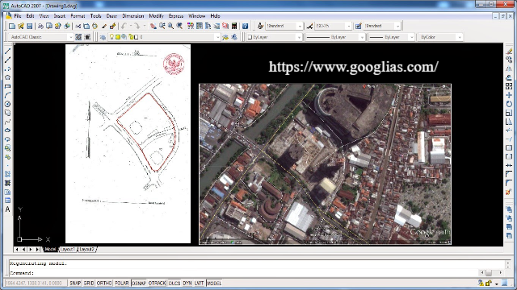Open the layer list dropdown
Image resolution: width=517 pixels, height=290 pixels.
coord(217,37)
